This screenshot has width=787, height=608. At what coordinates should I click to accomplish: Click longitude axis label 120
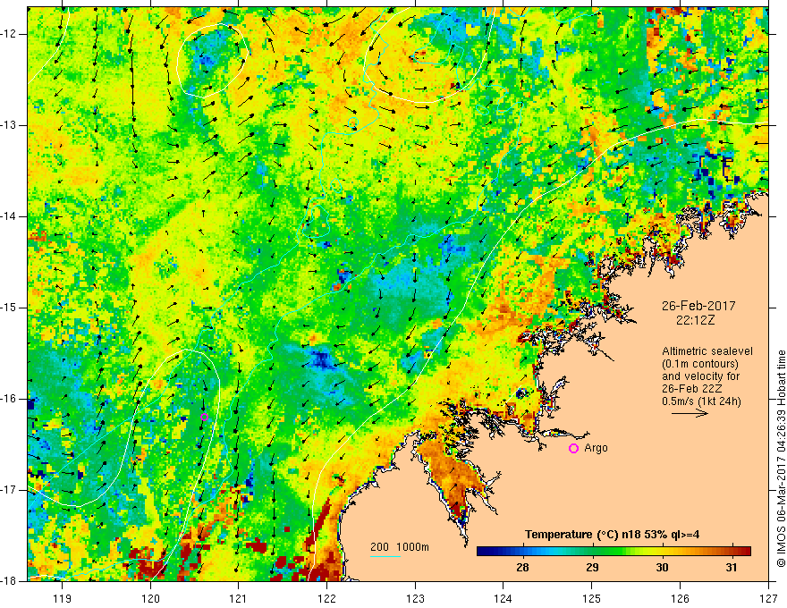pos(150,598)
